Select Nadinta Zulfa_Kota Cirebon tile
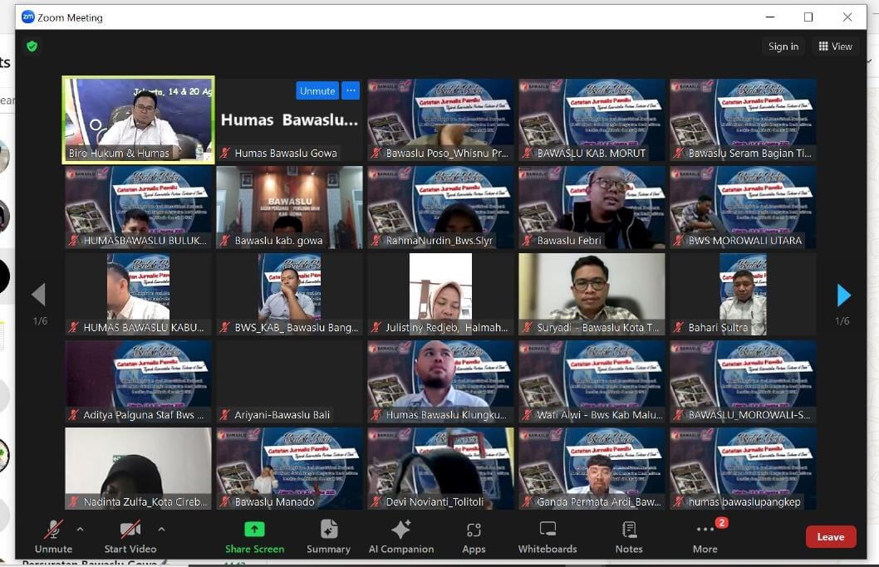The image size is (879, 567). click(139, 468)
